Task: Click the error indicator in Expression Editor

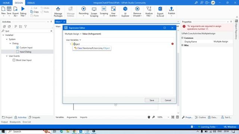Action: (x=173, y=44)
